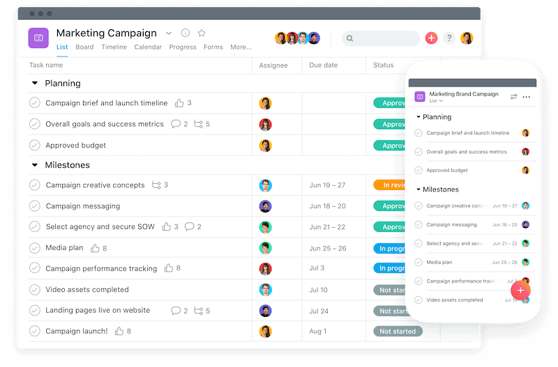Tap the floating plus button in mobile view

520,290
